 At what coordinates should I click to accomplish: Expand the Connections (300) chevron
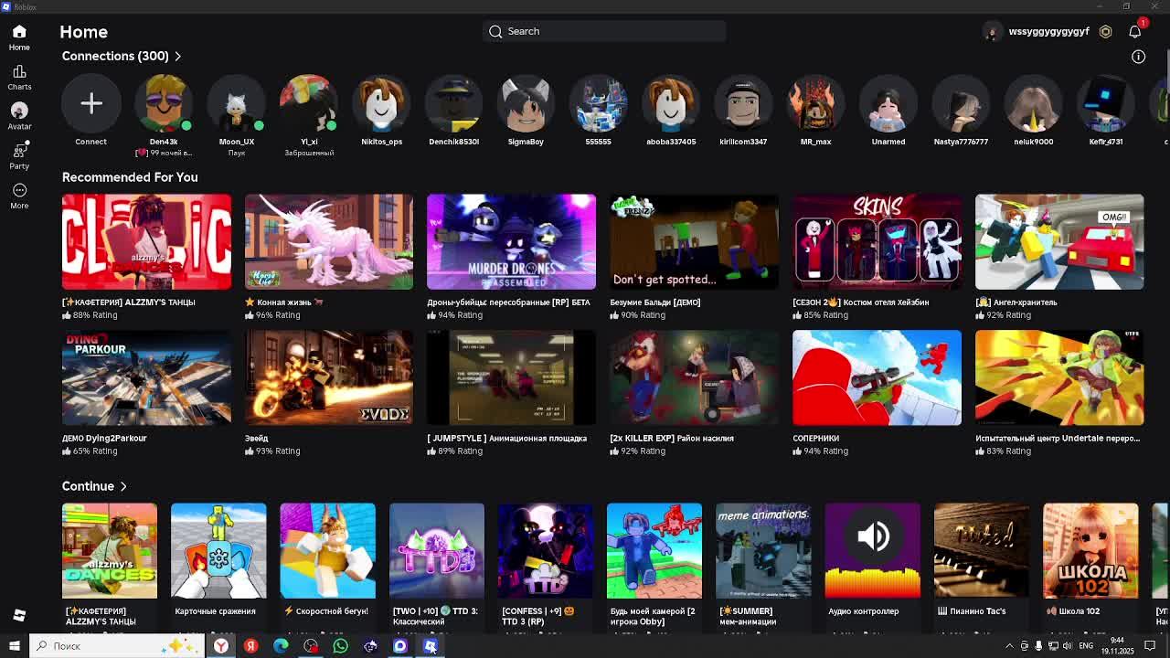point(178,57)
